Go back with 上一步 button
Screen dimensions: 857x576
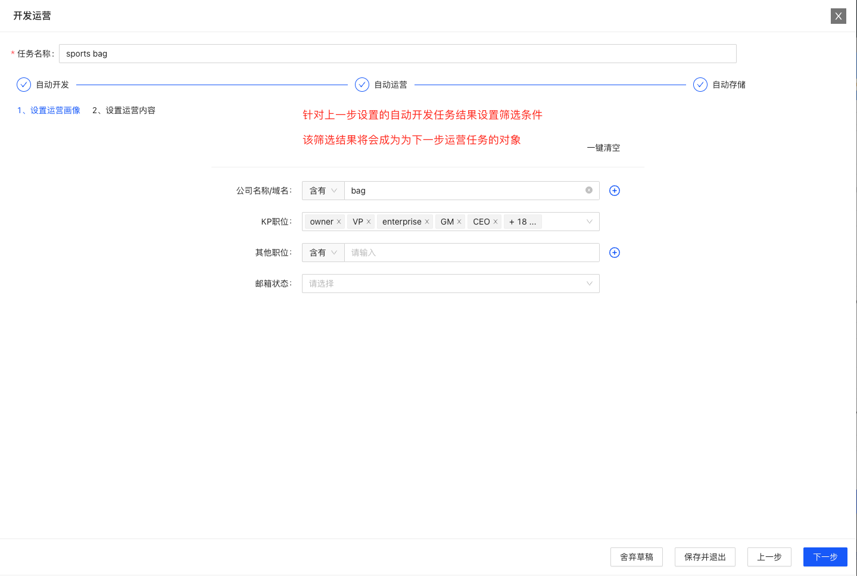(769, 557)
